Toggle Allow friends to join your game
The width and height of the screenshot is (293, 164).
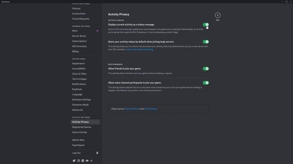coord(206,69)
